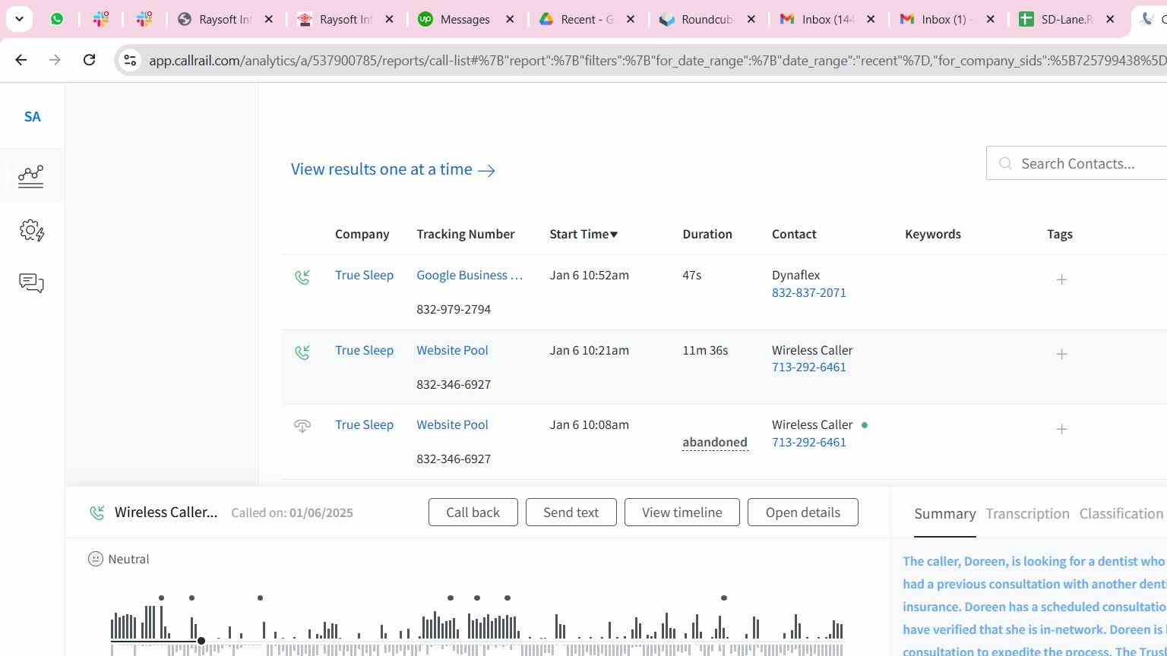Image resolution: width=1167 pixels, height=656 pixels.
Task: Go back with the browser back arrow
Action: pos(21,59)
